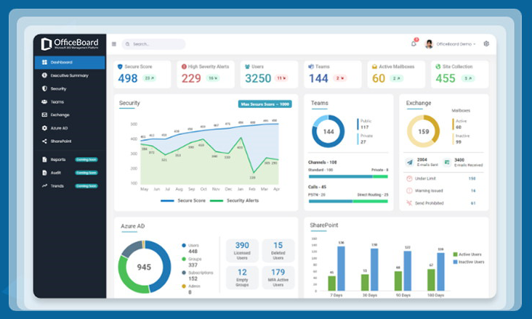Click the Reports Coming Soon badge
The image size is (532, 319).
pyautogui.click(x=86, y=159)
